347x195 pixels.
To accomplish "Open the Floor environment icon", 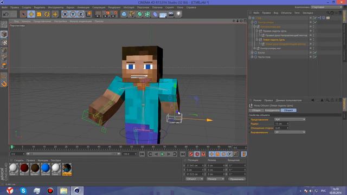I will 163,15.
